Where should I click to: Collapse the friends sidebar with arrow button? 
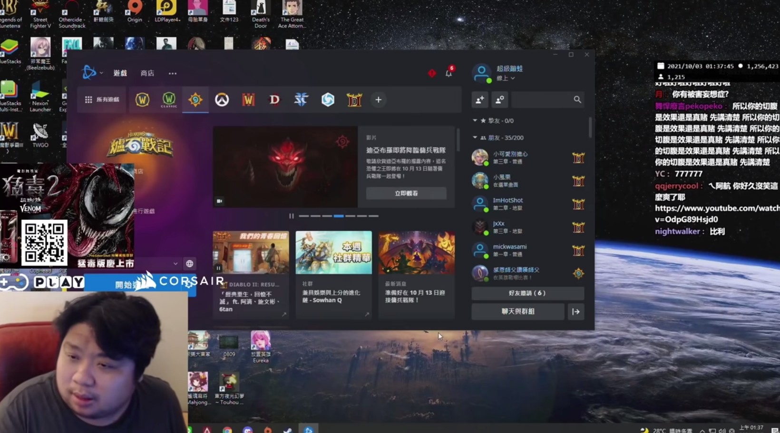pyautogui.click(x=576, y=312)
